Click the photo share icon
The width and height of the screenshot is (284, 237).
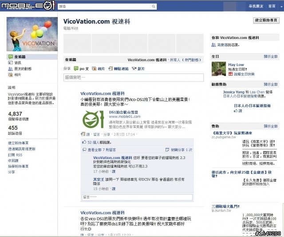pyautogui.click(x=94, y=69)
